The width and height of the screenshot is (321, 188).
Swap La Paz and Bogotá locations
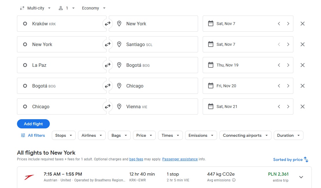pyautogui.click(x=108, y=65)
